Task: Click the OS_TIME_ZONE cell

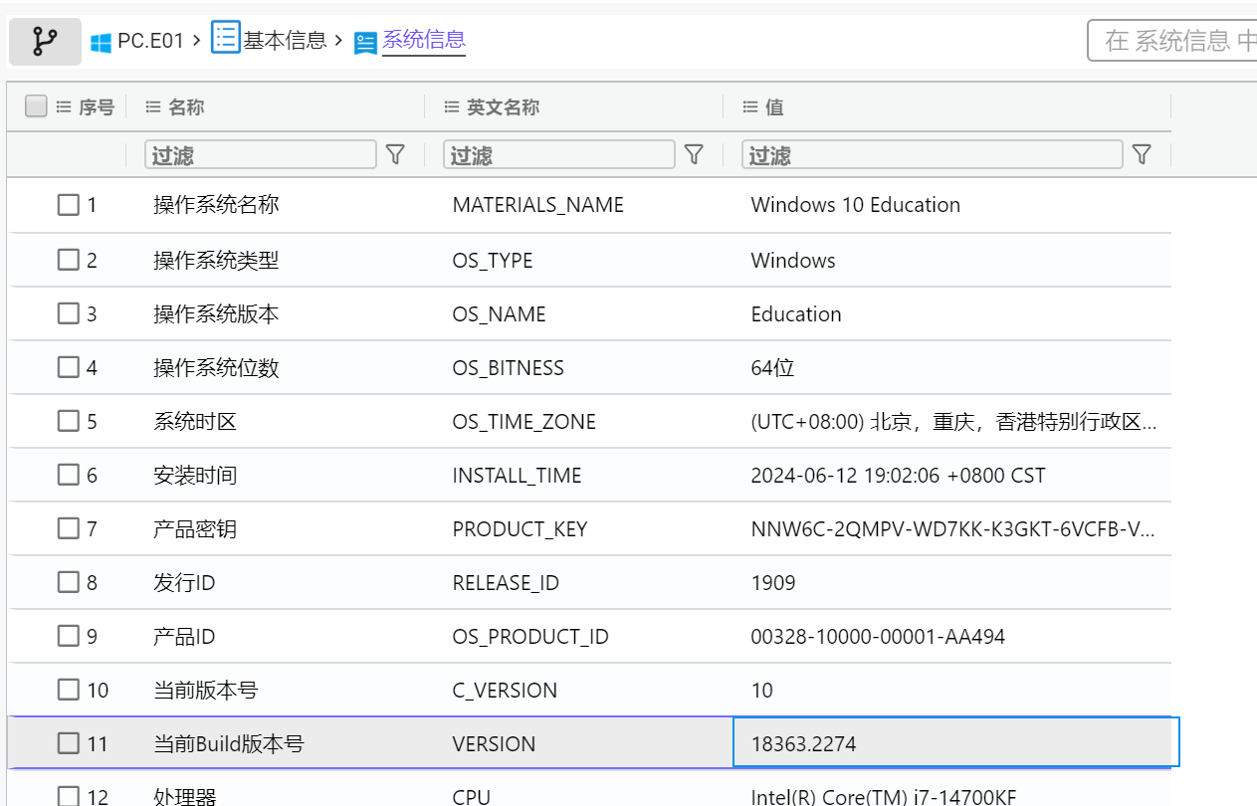Action: click(x=524, y=422)
